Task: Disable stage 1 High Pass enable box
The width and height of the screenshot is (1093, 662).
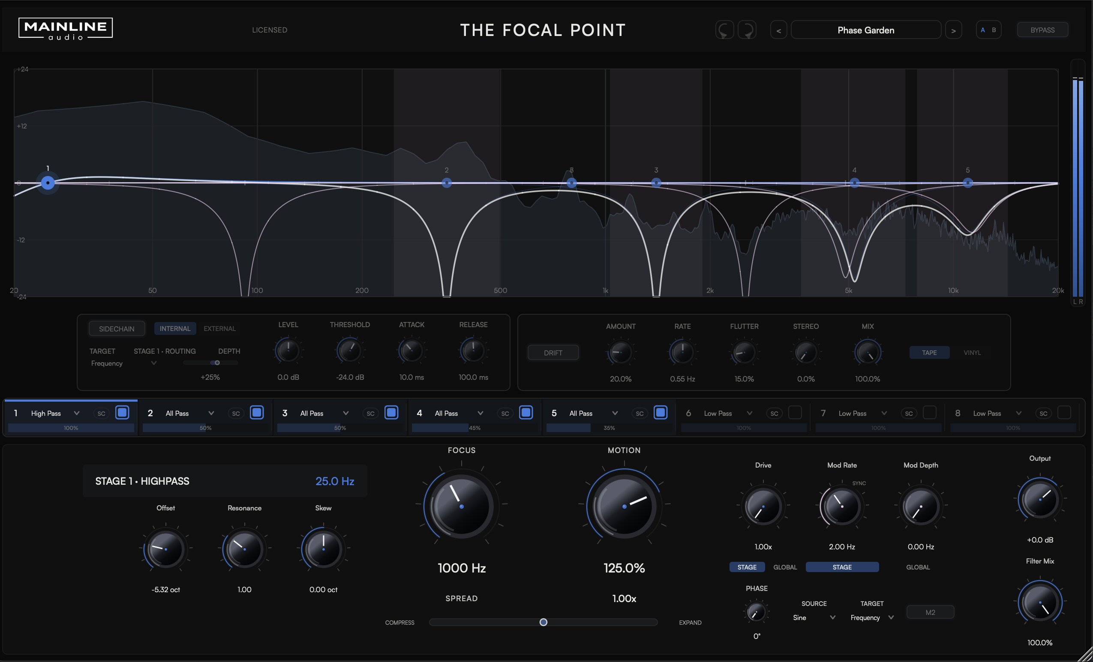Action: (x=122, y=412)
